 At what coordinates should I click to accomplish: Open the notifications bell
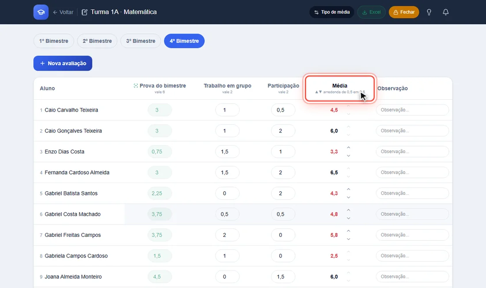pyautogui.click(x=446, y=12)
